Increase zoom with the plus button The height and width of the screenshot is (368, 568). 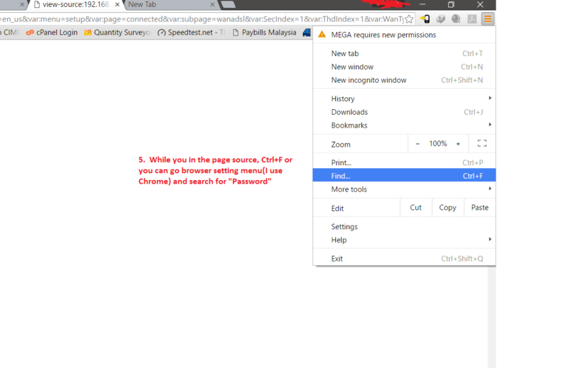coord(458,144)
